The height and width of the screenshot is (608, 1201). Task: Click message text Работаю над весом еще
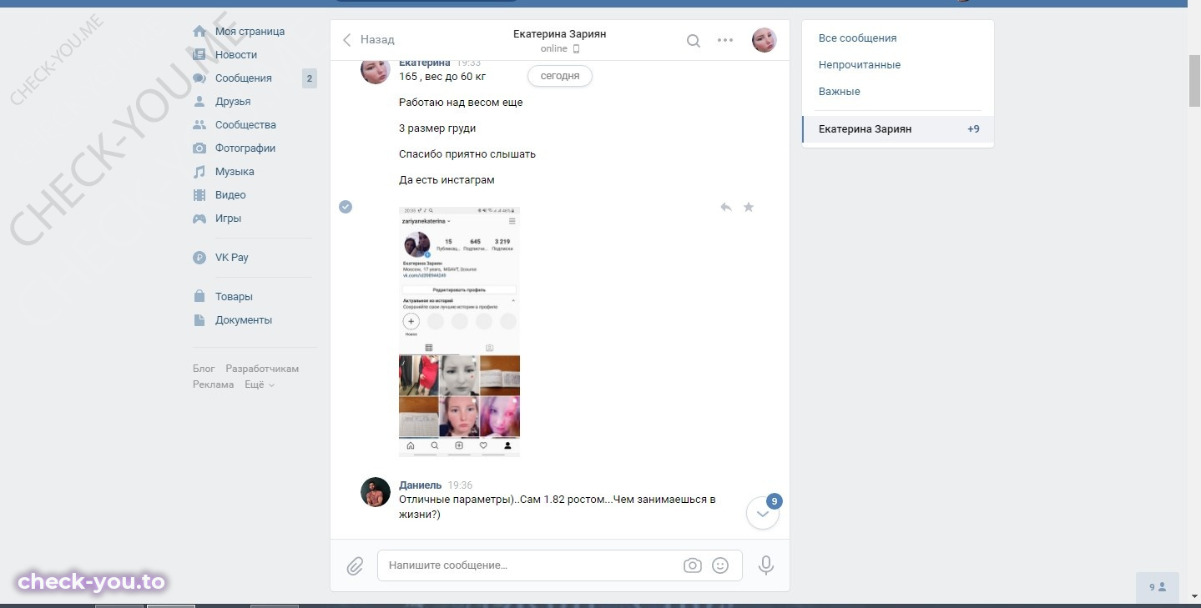(461, 103)
